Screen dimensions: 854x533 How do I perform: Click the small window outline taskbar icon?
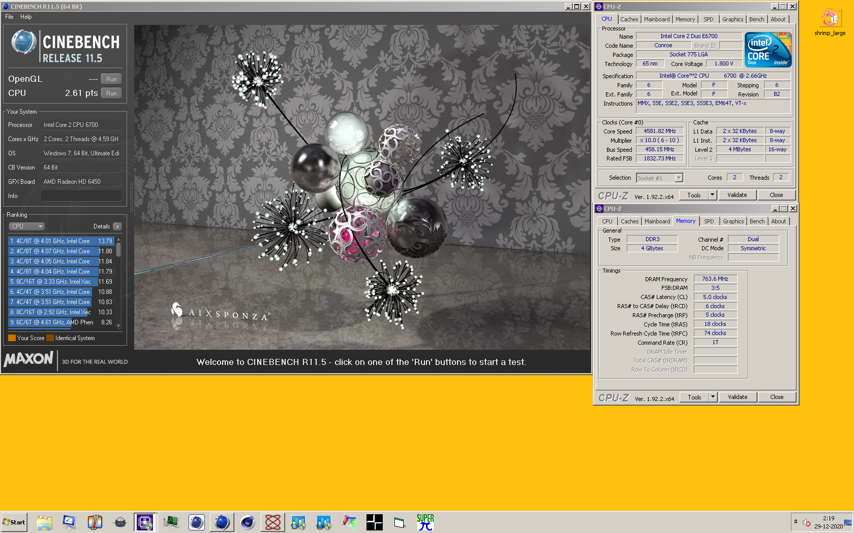coord(400,522)
